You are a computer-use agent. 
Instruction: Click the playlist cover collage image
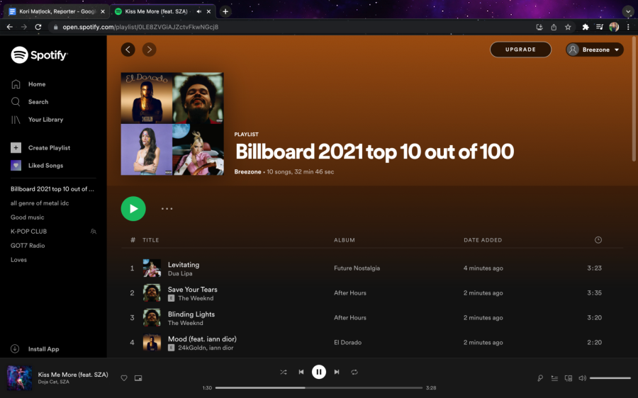coord(172,124)
